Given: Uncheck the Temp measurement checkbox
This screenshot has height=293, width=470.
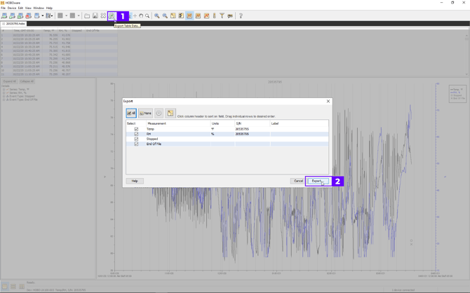Looking at the screenshot, I should (x=136, y=129).
